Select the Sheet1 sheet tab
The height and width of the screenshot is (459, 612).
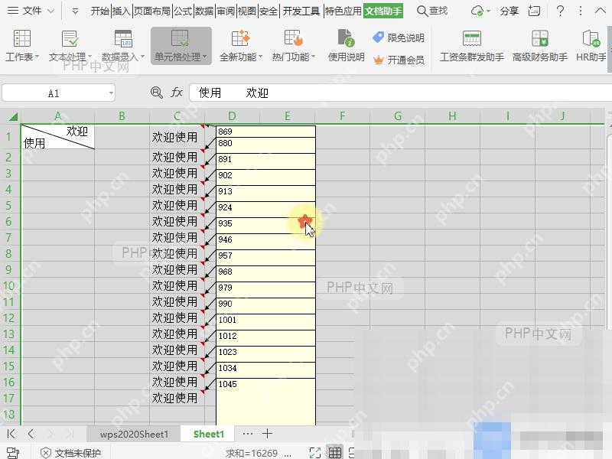[208, 434]
